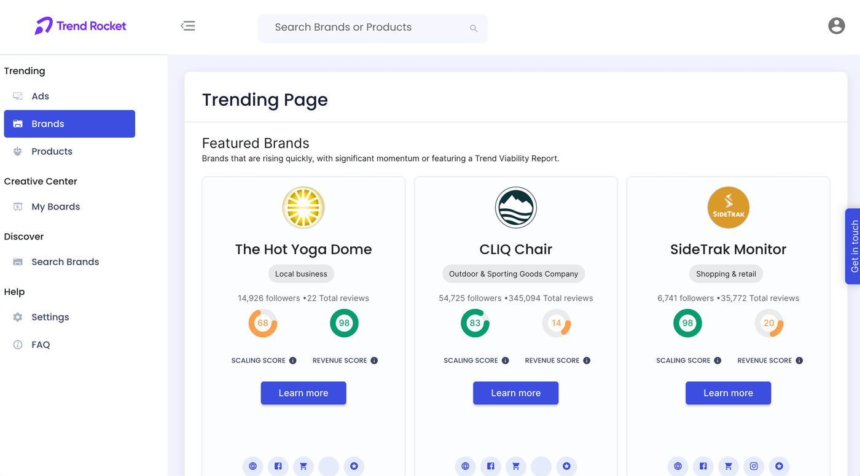Click "14,926 followers" text

(269, 298)
